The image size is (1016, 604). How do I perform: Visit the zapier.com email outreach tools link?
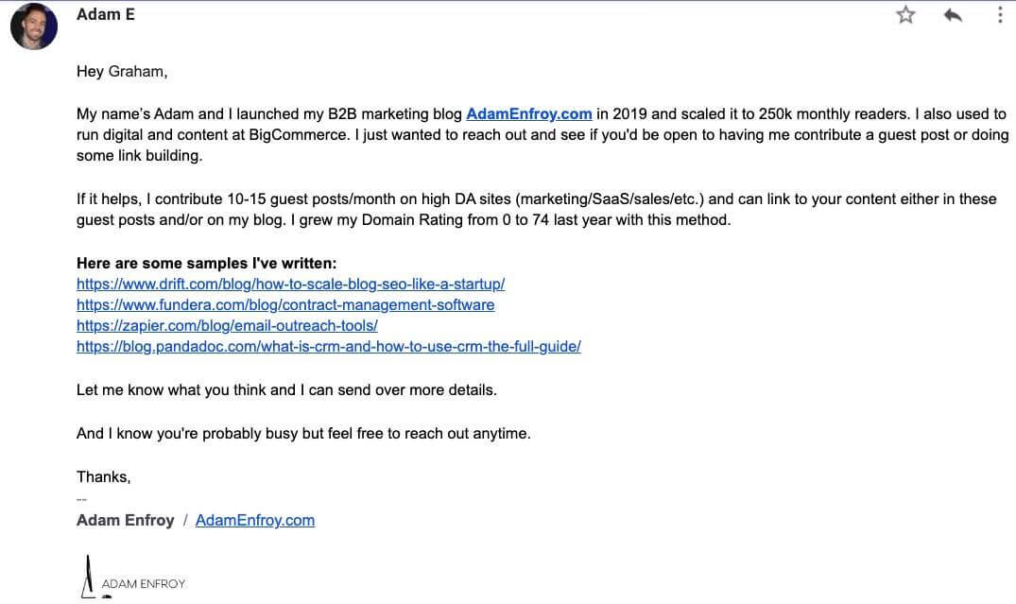point(227,325)
